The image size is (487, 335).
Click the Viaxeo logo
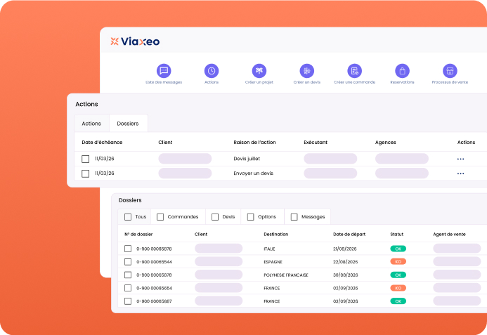[135, 41]
